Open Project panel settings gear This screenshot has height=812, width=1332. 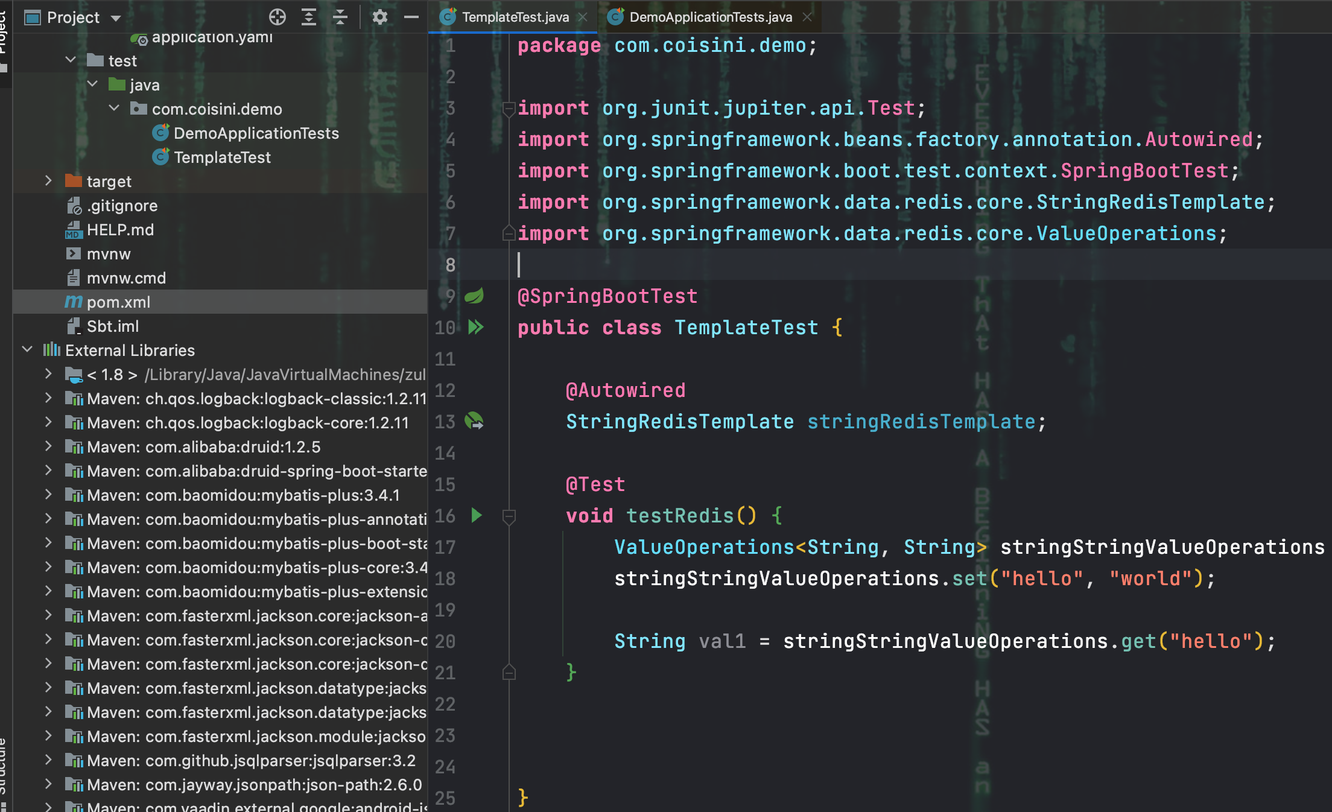pyautogui.click(x=379, y=17)
